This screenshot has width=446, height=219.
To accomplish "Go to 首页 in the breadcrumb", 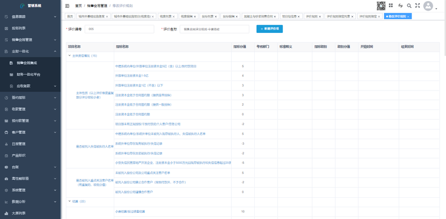I will 78,6.
